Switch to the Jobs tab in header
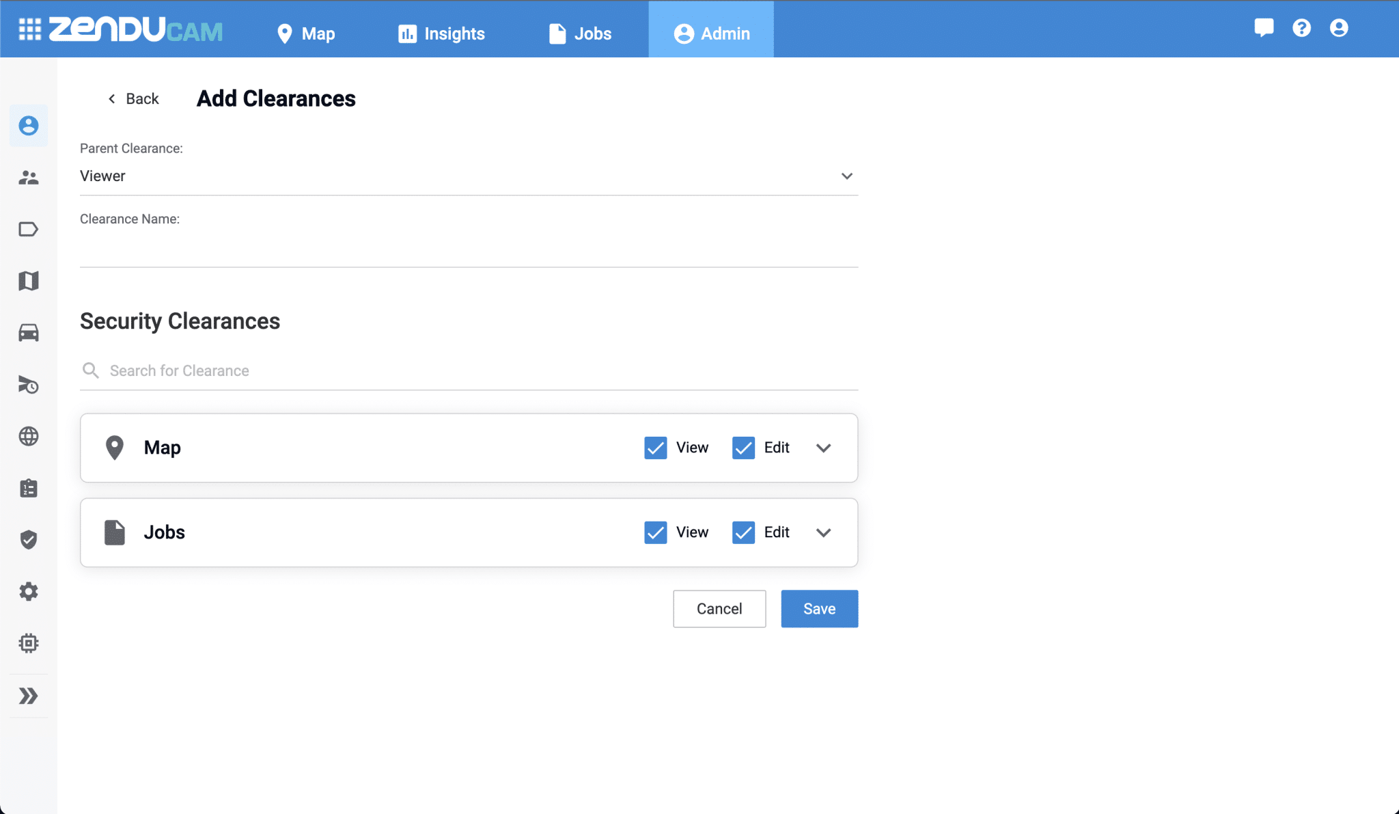1399x814 pixels. pos(580,33)
